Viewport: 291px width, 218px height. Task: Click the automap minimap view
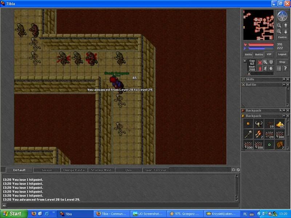[258, 25]
